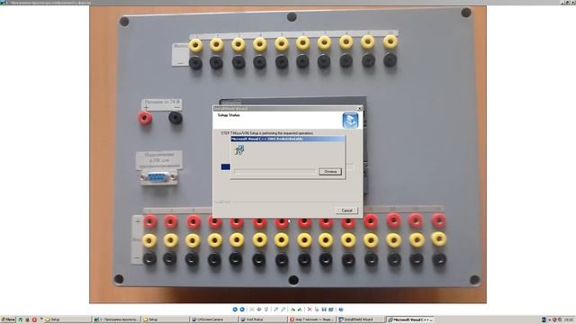Start the slide show from viewer toolbar
The width and height of the screenshot is (576, 324).
(x=266, y=310)
